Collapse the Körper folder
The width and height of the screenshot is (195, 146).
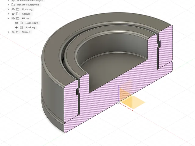(x=8, y=18)
